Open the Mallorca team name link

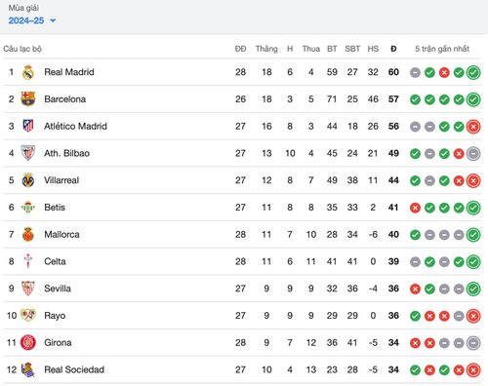point(61,234)
